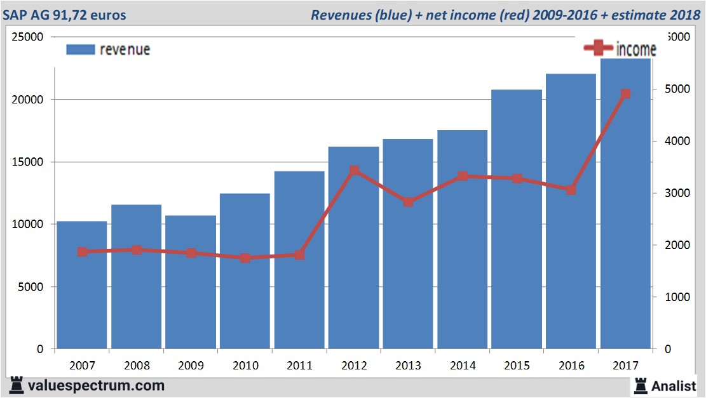Select the "2010" year label
This screenshot has width=706, height=398.
click(x=245, y=365)
